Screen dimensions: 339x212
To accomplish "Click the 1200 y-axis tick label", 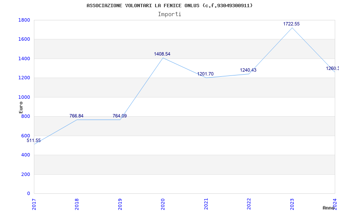I will [x=24, y=78].
